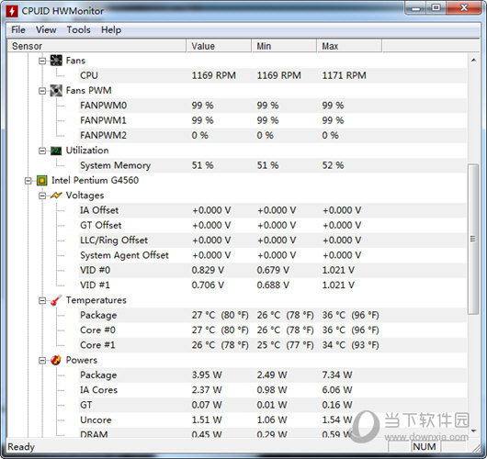The width and height of the screenshot is (487, 459).
Task: Click the Value column header
Action: [219, 46]
